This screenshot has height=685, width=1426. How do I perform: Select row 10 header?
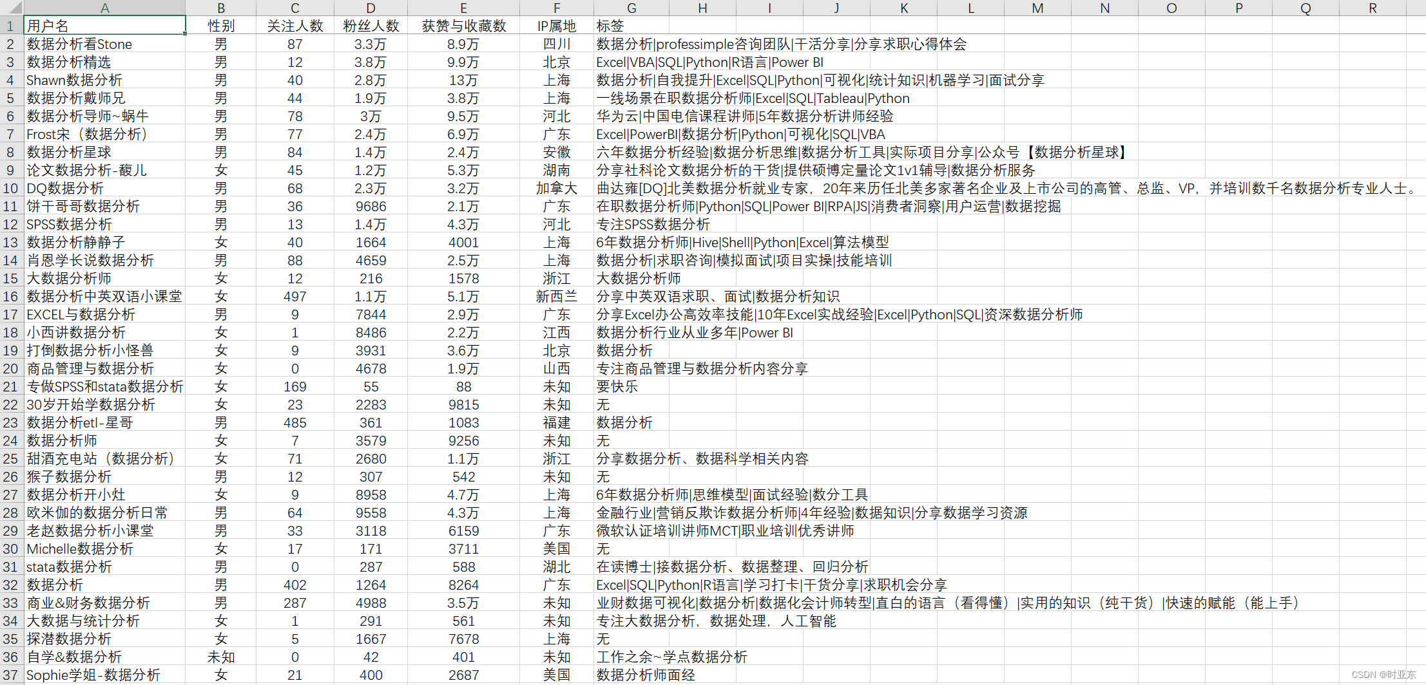tap(11, 189)
